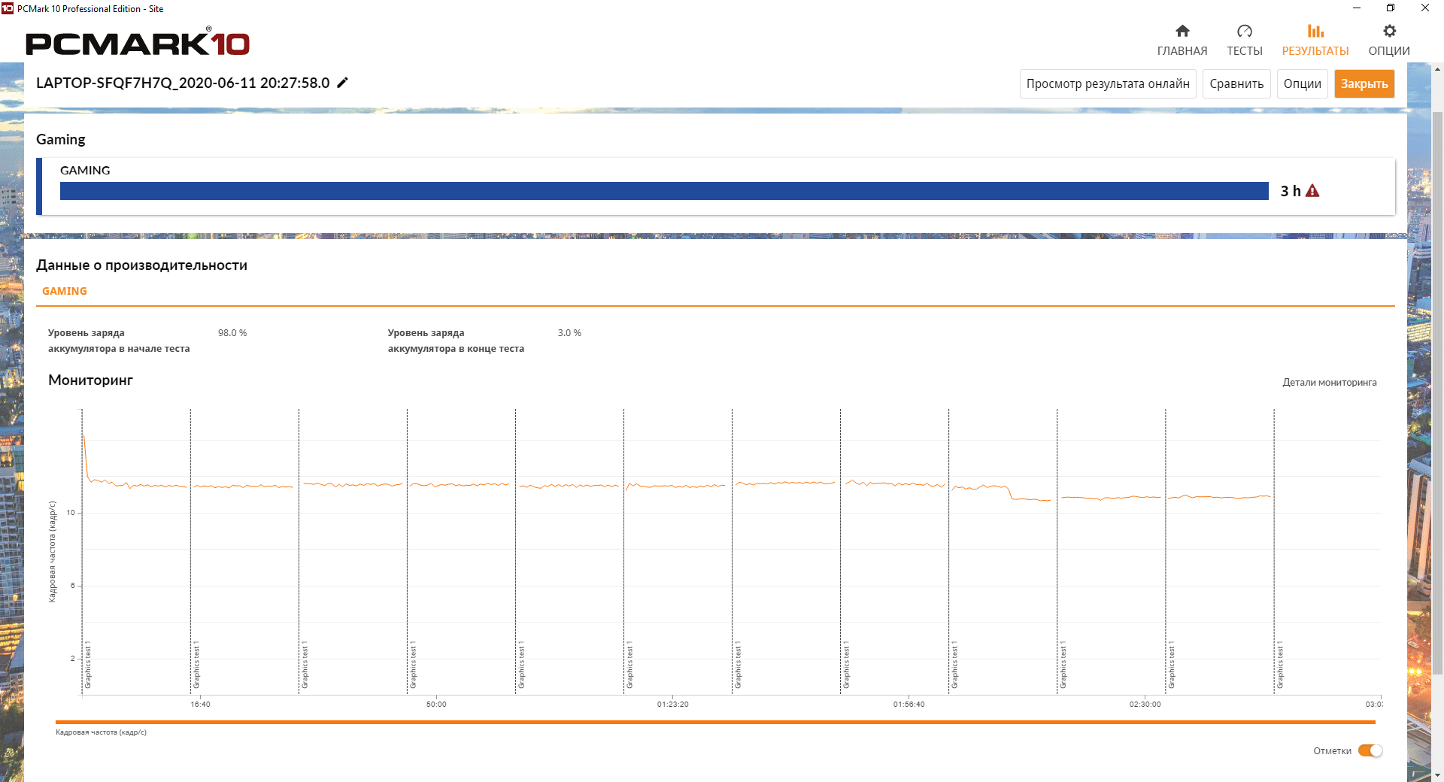Click the 3.0 % ending battery value
The height and width of the screenshot is (782, 1444).
(569, 332)
